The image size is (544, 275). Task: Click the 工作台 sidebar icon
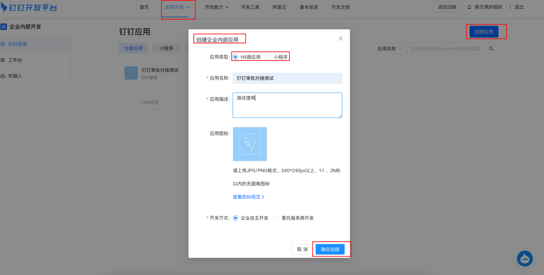tap(3, 60)
